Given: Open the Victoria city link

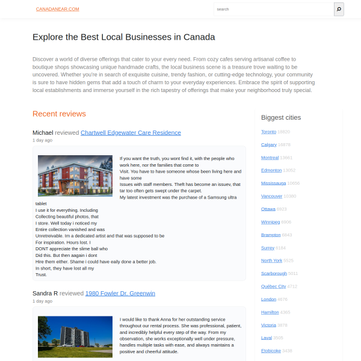Looking at the screenshot, I should 268,325.
